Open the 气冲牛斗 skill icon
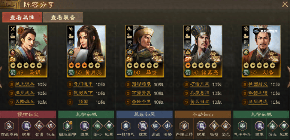The height and width of the screenshot is (140, 290). [x=243, y=126]
